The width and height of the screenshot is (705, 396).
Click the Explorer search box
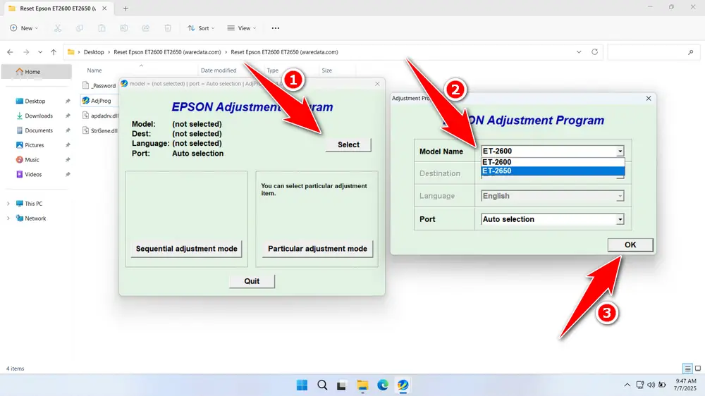(652, 52)
